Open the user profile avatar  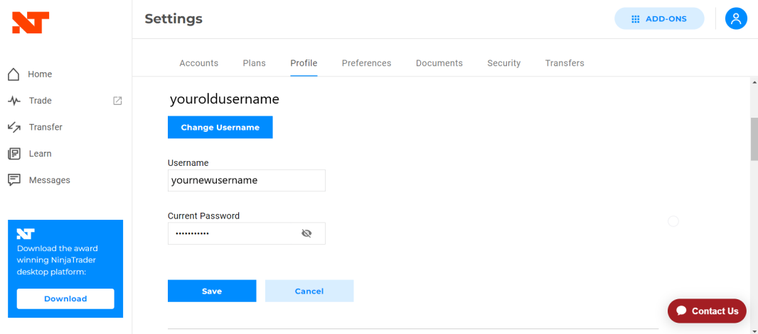[736, 19]
